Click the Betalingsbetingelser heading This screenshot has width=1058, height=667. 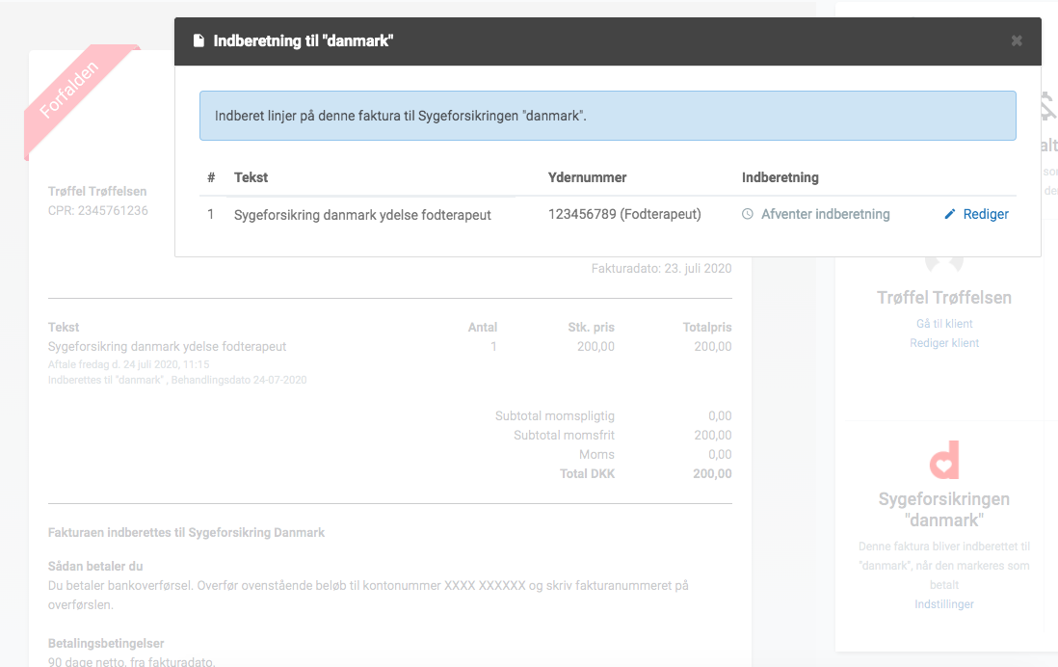[106, 643]
